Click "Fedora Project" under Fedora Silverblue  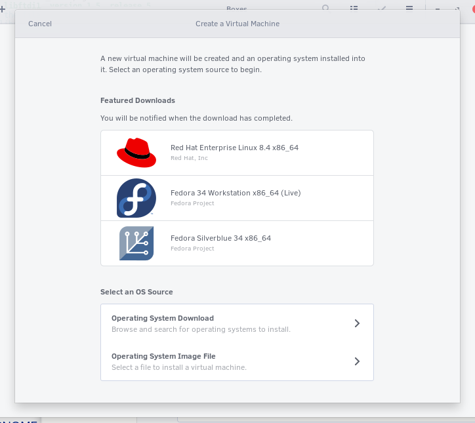[x=192, y=249]
